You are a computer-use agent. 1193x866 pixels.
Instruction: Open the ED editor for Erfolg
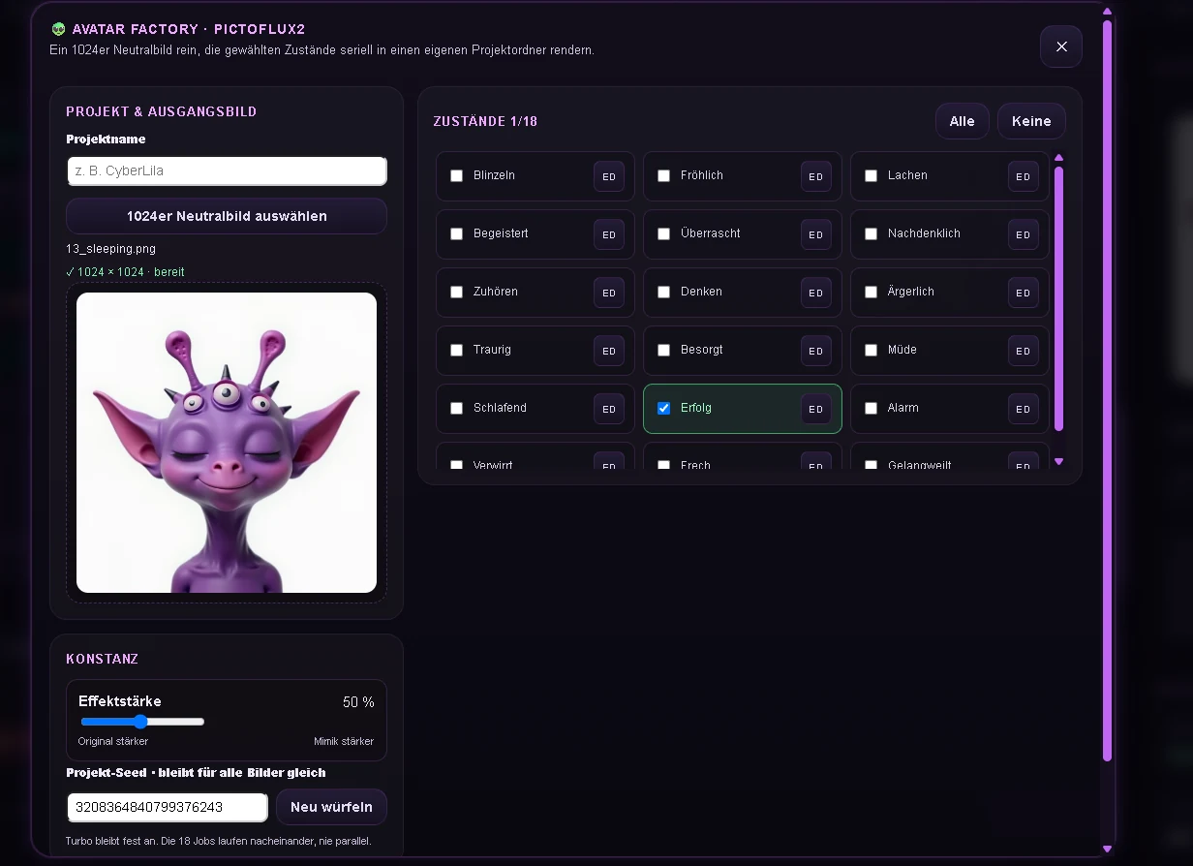(816, 409)
